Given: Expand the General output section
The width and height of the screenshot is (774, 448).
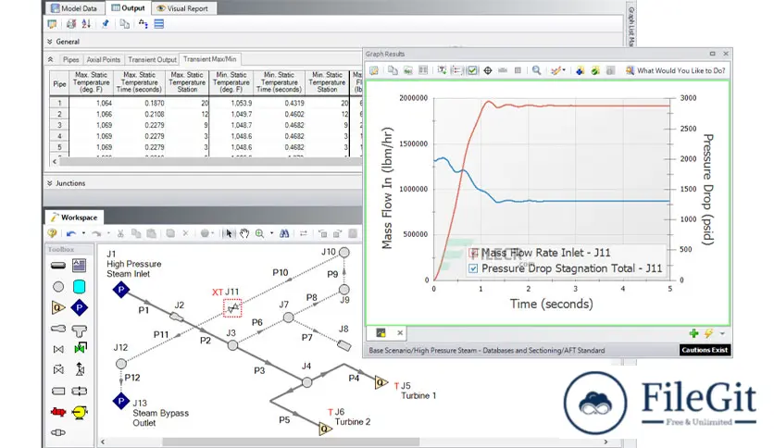Looking at the screenshot, I should tap(50, 42).
